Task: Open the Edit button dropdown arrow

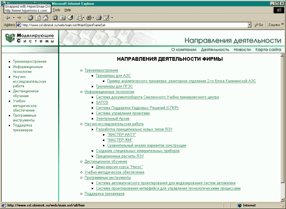Action: pyautogui.click(x=112, y=18)
